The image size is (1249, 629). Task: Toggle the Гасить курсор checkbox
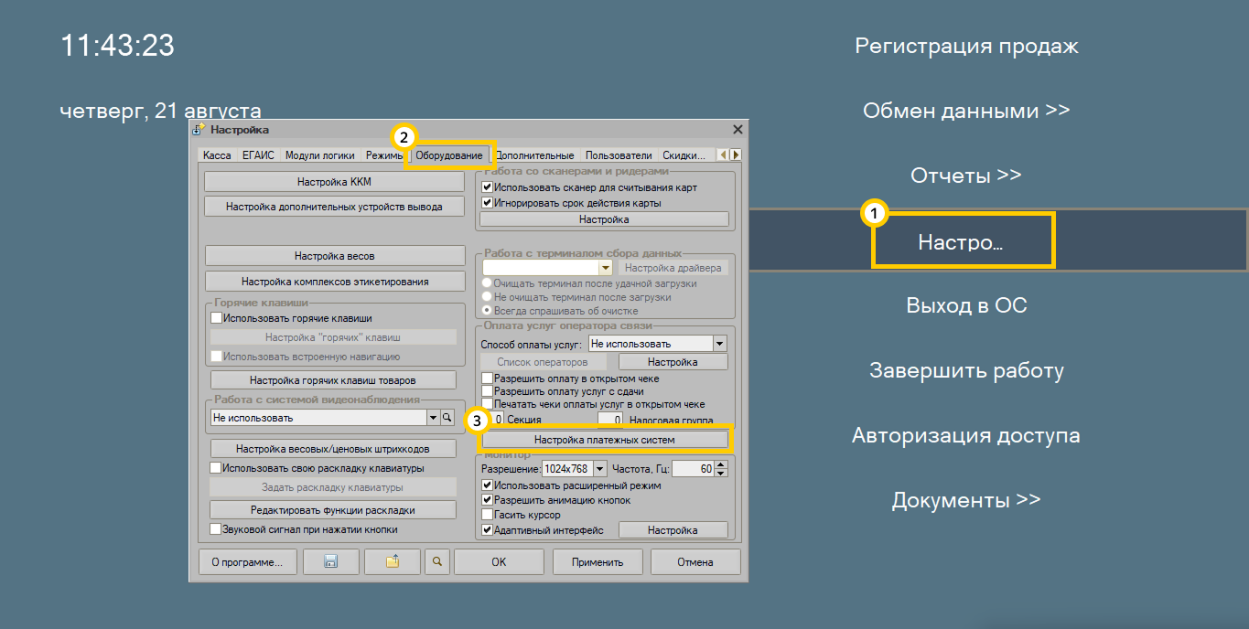488,515
